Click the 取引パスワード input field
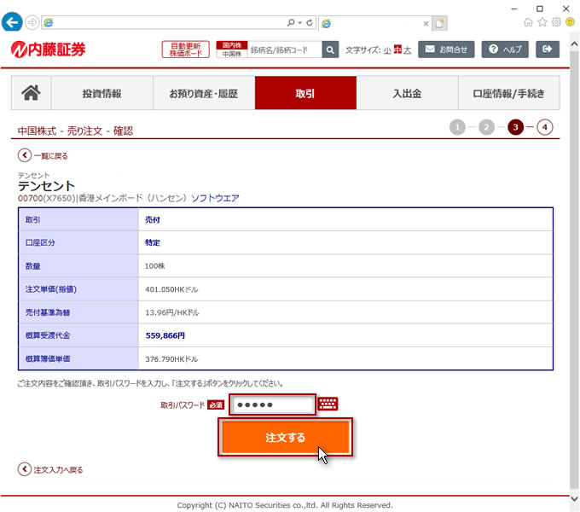This screenshot has height=512, width=580. [272, 404]
